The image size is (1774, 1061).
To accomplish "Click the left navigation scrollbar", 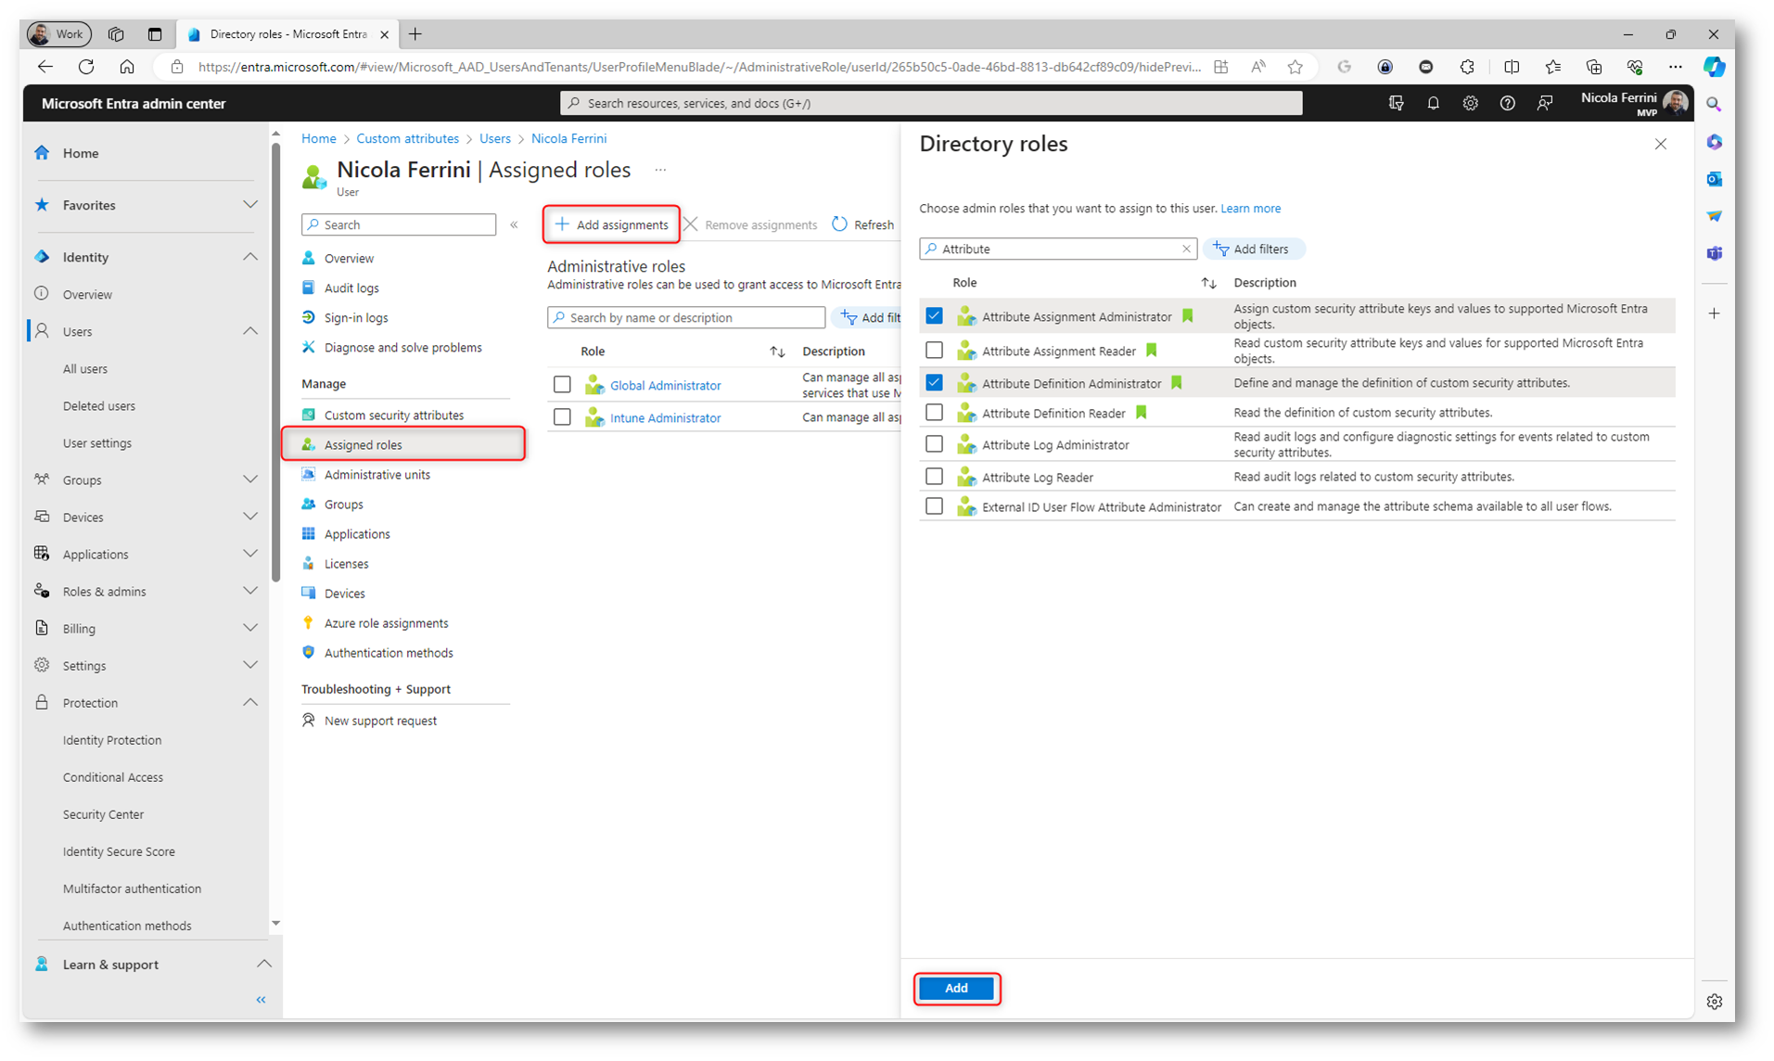I will pyautogui.click(x=275, y=362).
